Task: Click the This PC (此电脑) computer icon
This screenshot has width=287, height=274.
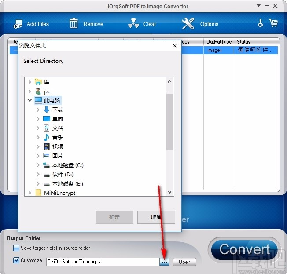Action: (x=38, y=100)
